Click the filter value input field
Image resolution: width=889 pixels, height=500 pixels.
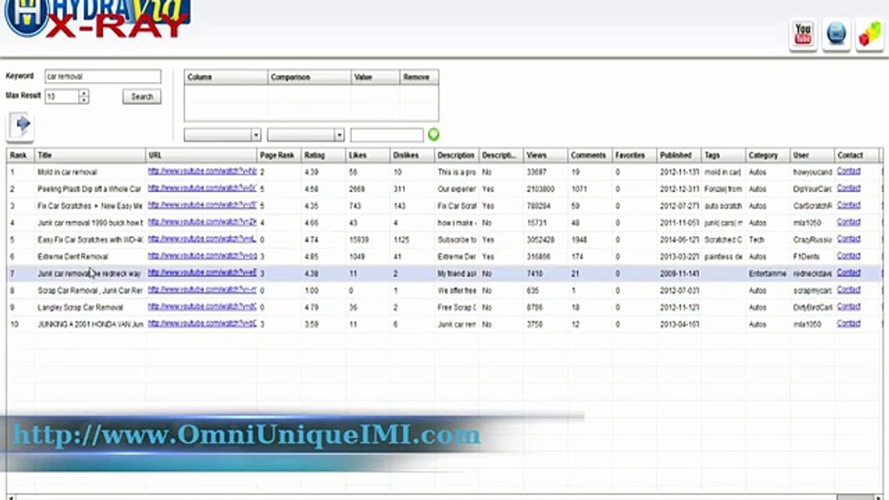387,135
